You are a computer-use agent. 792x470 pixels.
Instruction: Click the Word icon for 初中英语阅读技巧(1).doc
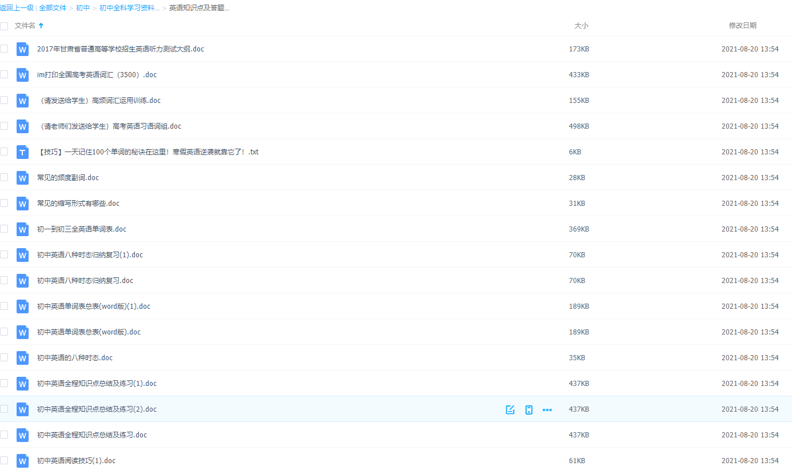[x=22, y=461]
